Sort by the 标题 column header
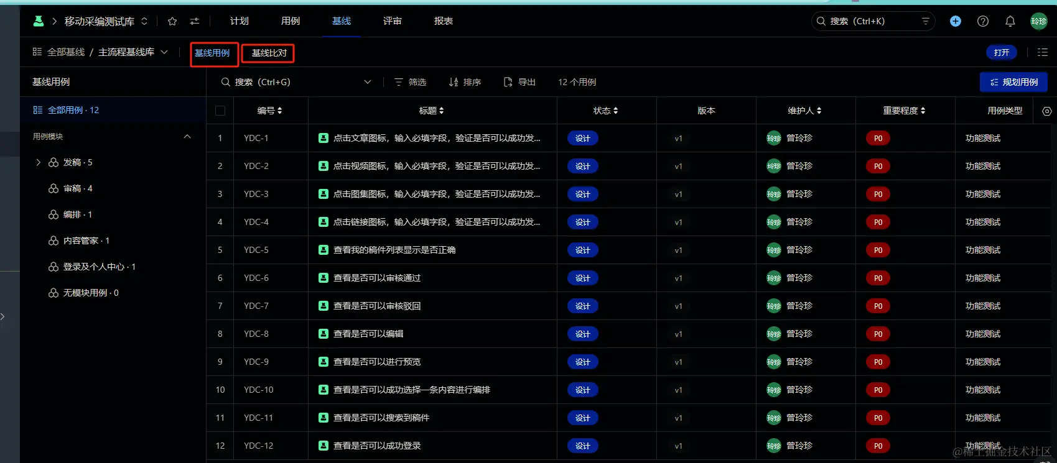 click(432, 111)
